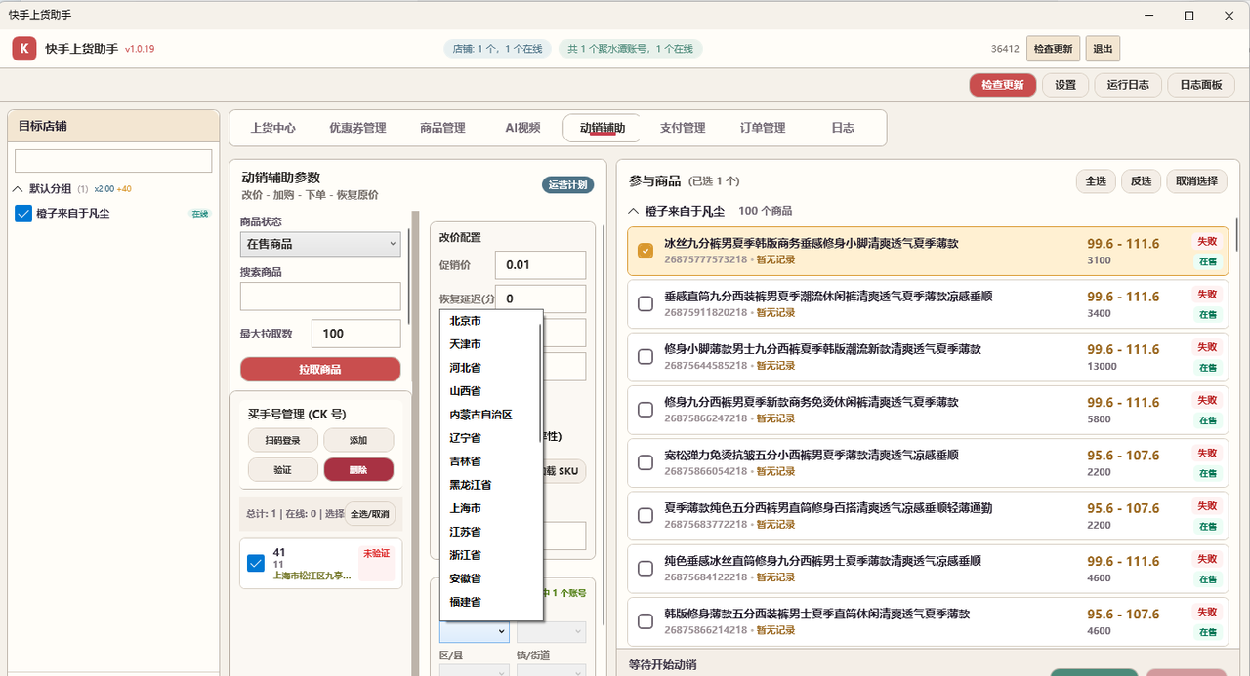This screenshot has height=676, width=1250.
Task: Click the 拉取商品 button
Action: tap(320, 370)
